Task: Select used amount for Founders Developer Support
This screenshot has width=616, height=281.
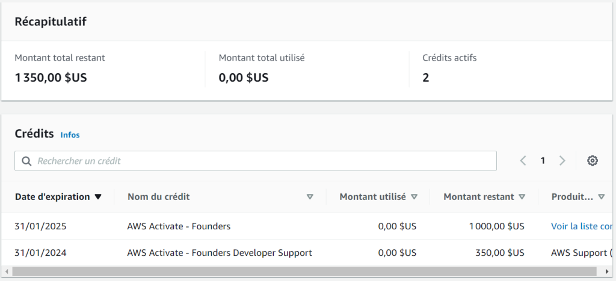Action: (x=397, y=253)
